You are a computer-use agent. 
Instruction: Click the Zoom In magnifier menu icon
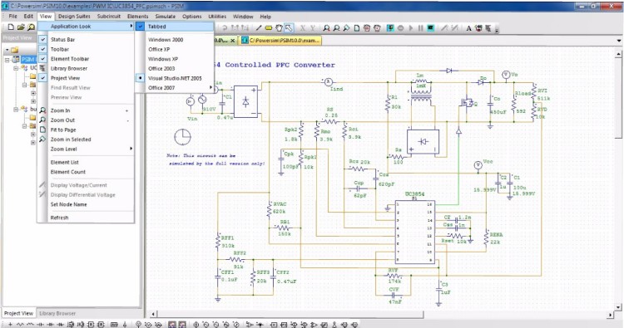tap(43, 110)
